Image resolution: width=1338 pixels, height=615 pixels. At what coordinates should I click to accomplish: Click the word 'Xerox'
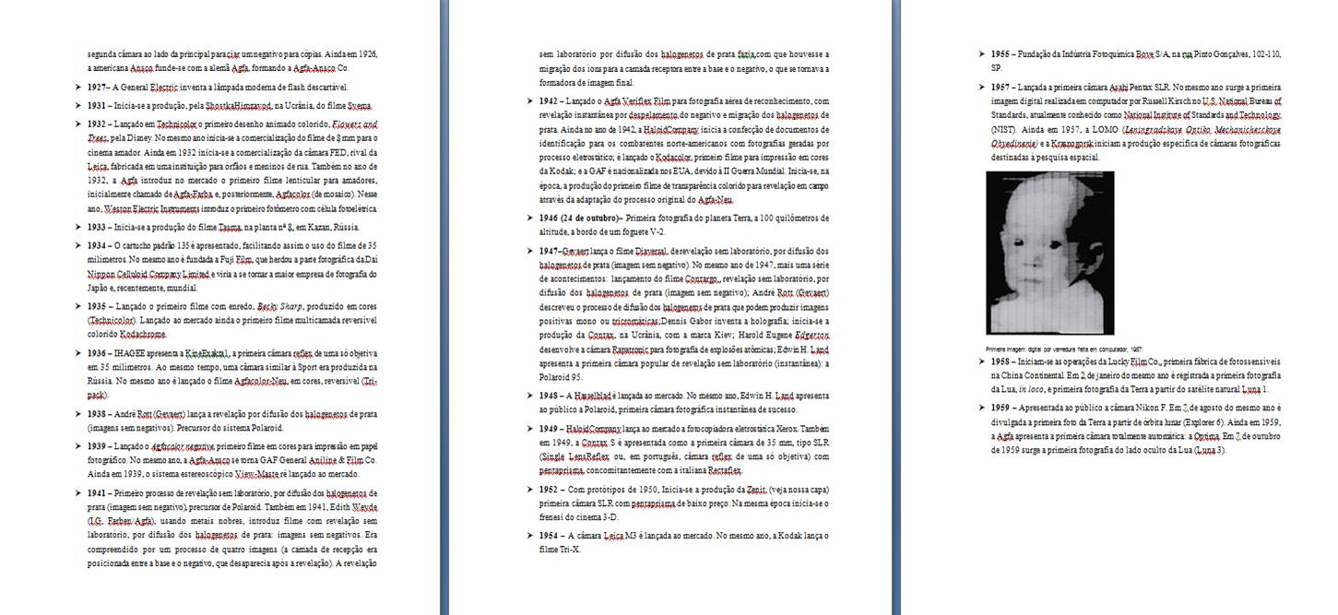[x=787, y=429]
